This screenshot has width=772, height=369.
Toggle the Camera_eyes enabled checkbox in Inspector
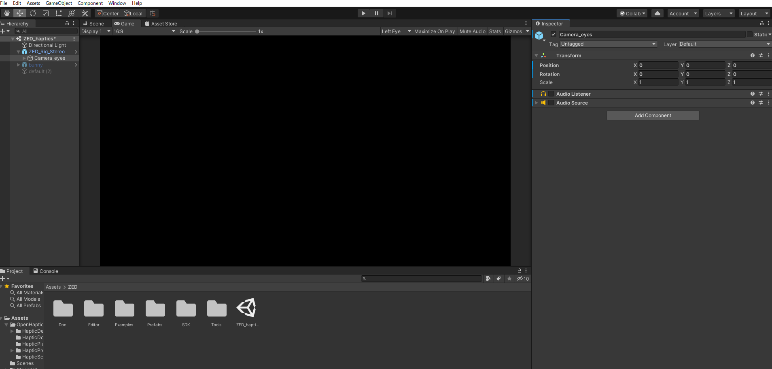[x=554, y=34]
